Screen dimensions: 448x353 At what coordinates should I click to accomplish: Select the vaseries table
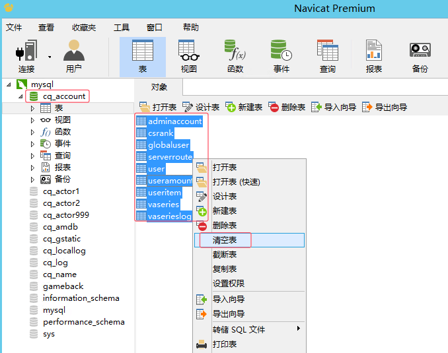tap(158, 205)
